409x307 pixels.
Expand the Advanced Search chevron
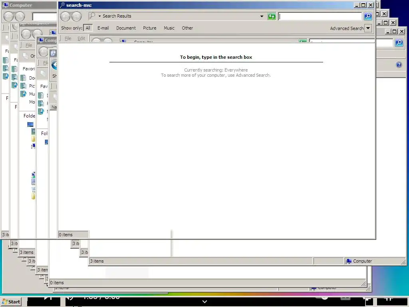point(368,28)
